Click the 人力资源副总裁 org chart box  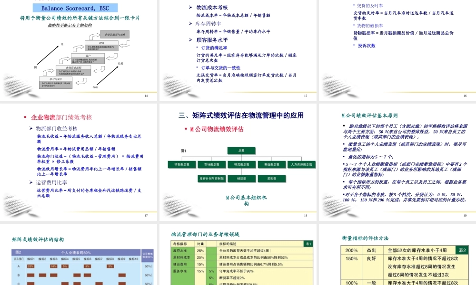point(301,164)
